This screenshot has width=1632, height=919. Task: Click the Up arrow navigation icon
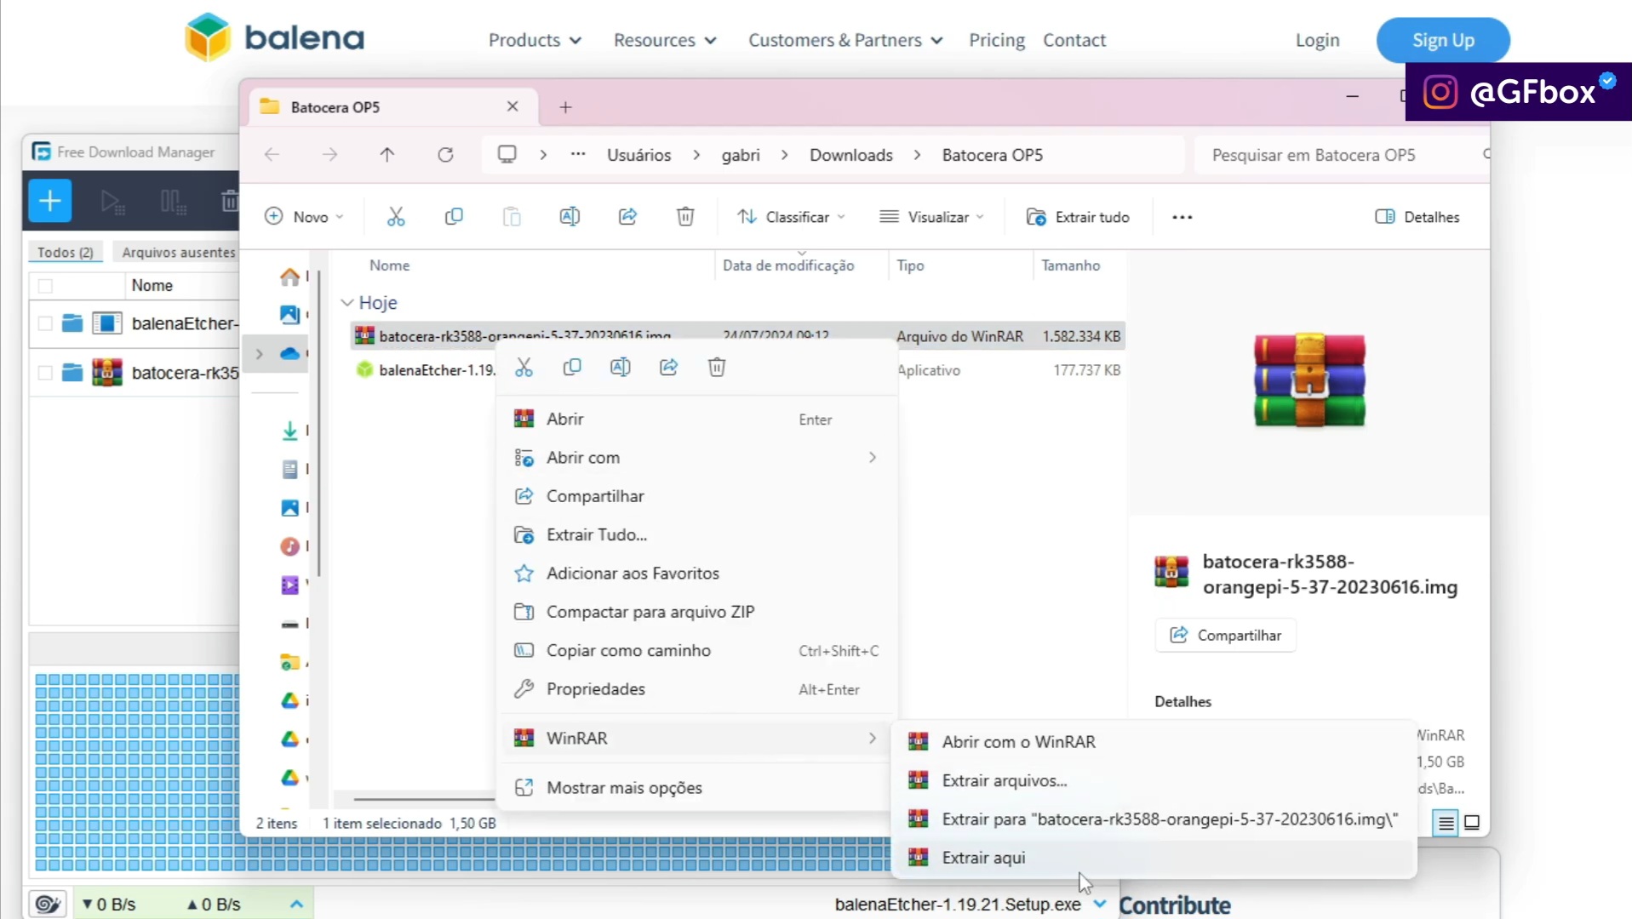(387, 155)
